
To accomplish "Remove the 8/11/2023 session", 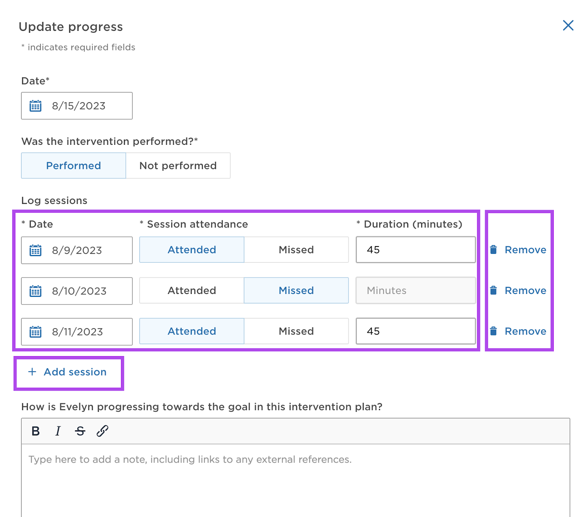I will 519,331.
